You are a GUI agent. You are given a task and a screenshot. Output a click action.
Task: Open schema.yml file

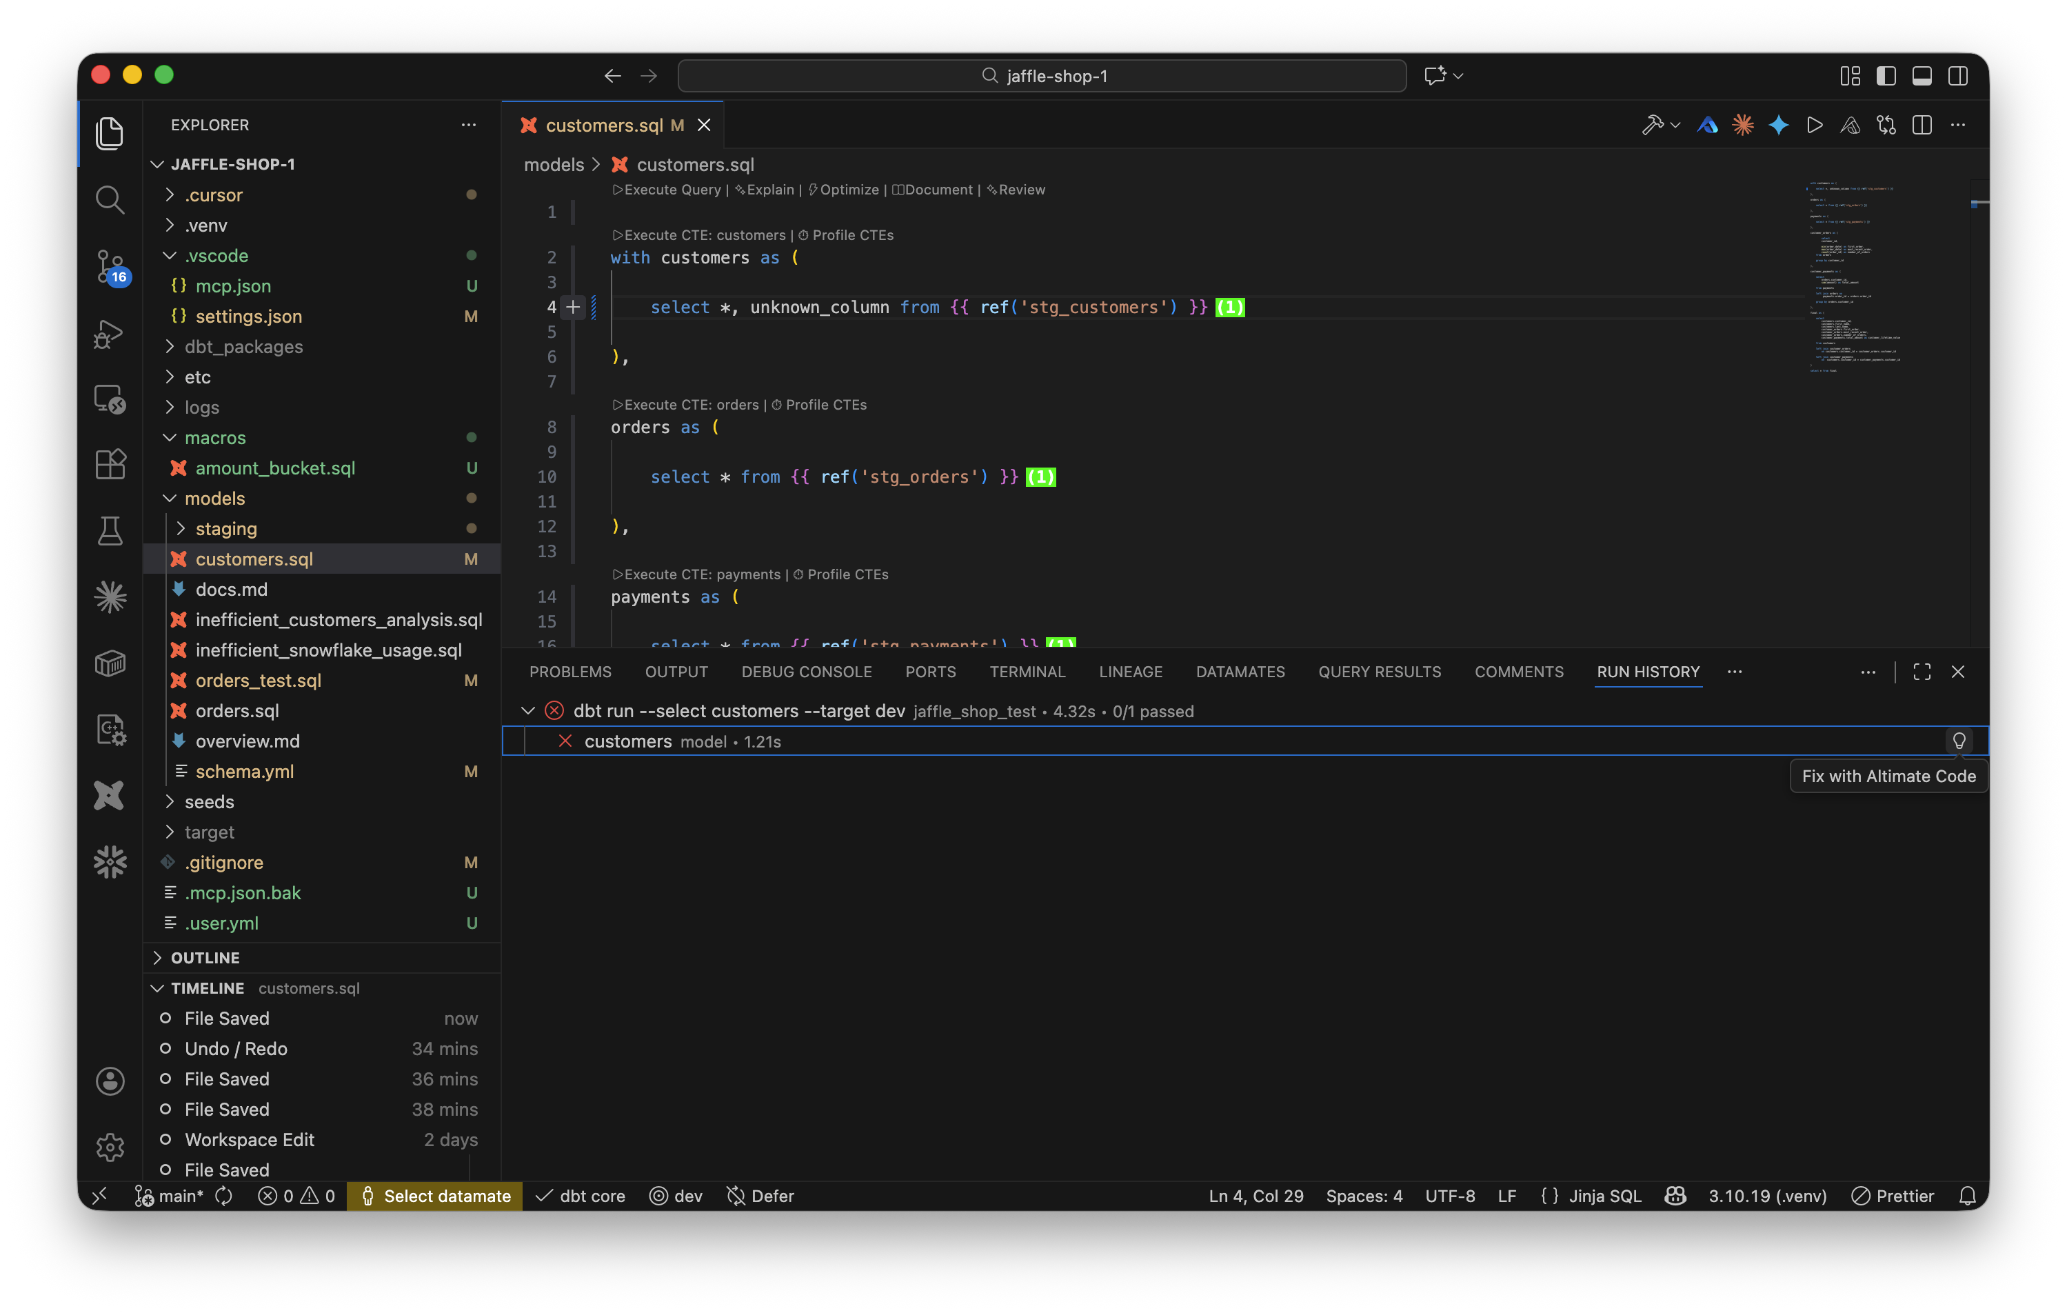click(245, 771)
